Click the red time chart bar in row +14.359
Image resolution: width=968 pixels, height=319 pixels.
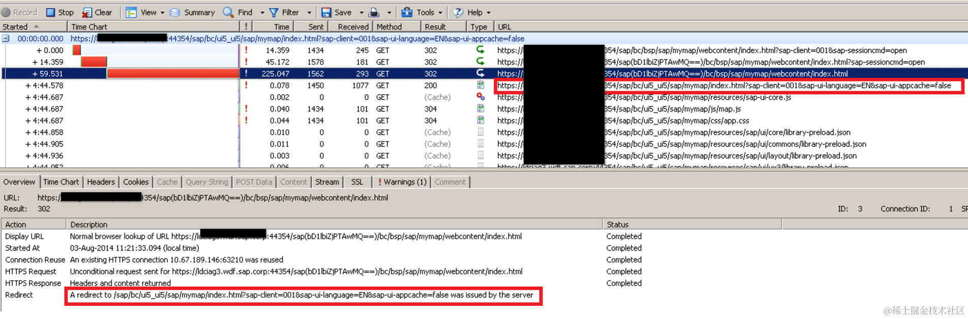tap(94, 62)
